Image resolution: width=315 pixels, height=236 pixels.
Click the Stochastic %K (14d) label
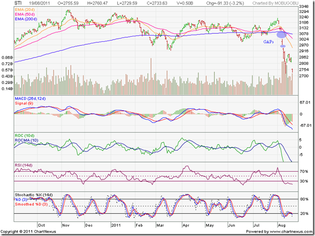34,195
